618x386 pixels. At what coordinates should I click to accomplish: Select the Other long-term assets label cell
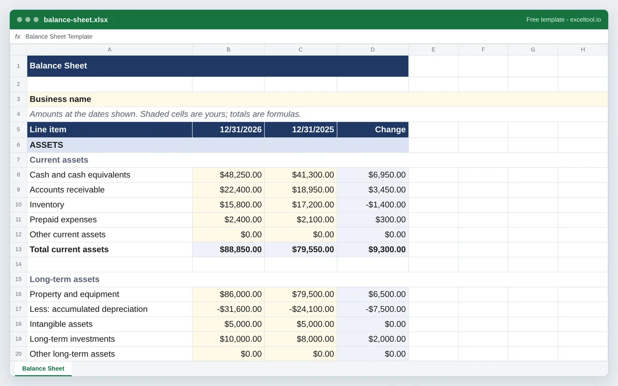(x=110, y=354)
